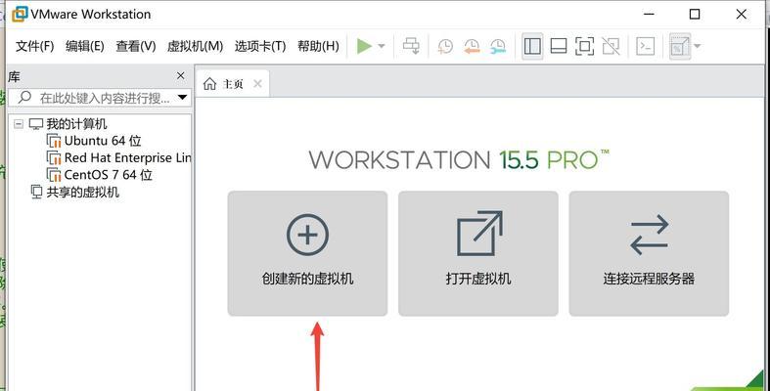Click the stretch guest display icon
The image size is (770, 391).
(x=680, y=46)
